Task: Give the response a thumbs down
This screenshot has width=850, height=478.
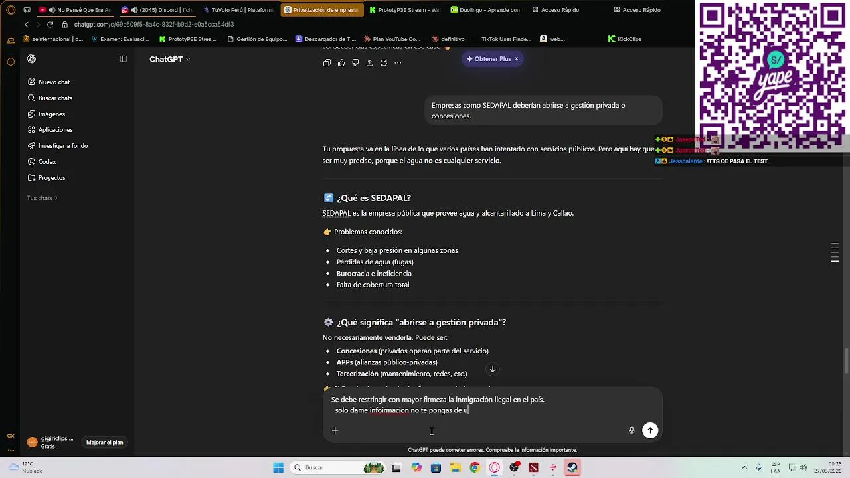Action: [x=355, y=63]
